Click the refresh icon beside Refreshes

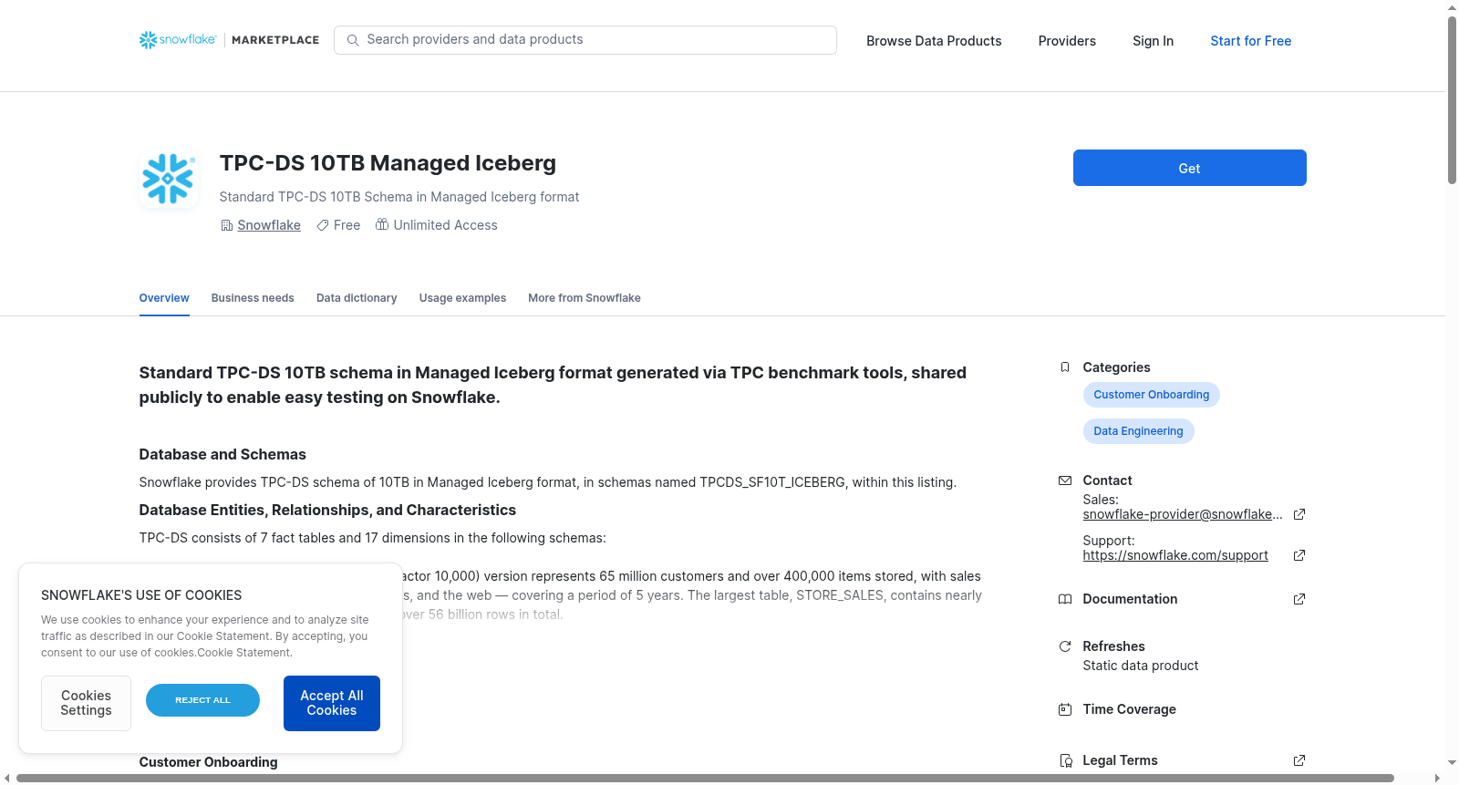click(1065, 646)
